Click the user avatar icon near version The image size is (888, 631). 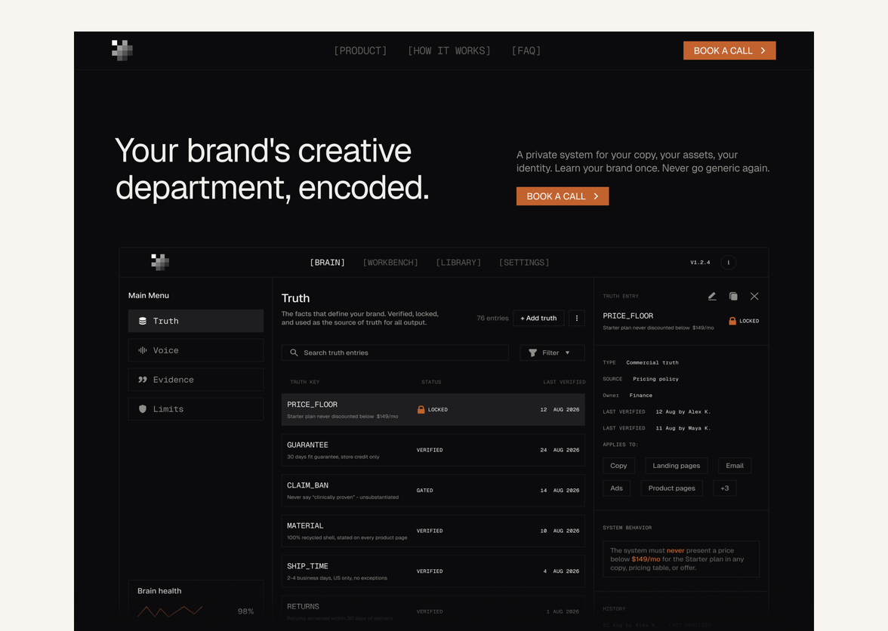[728, 263]
